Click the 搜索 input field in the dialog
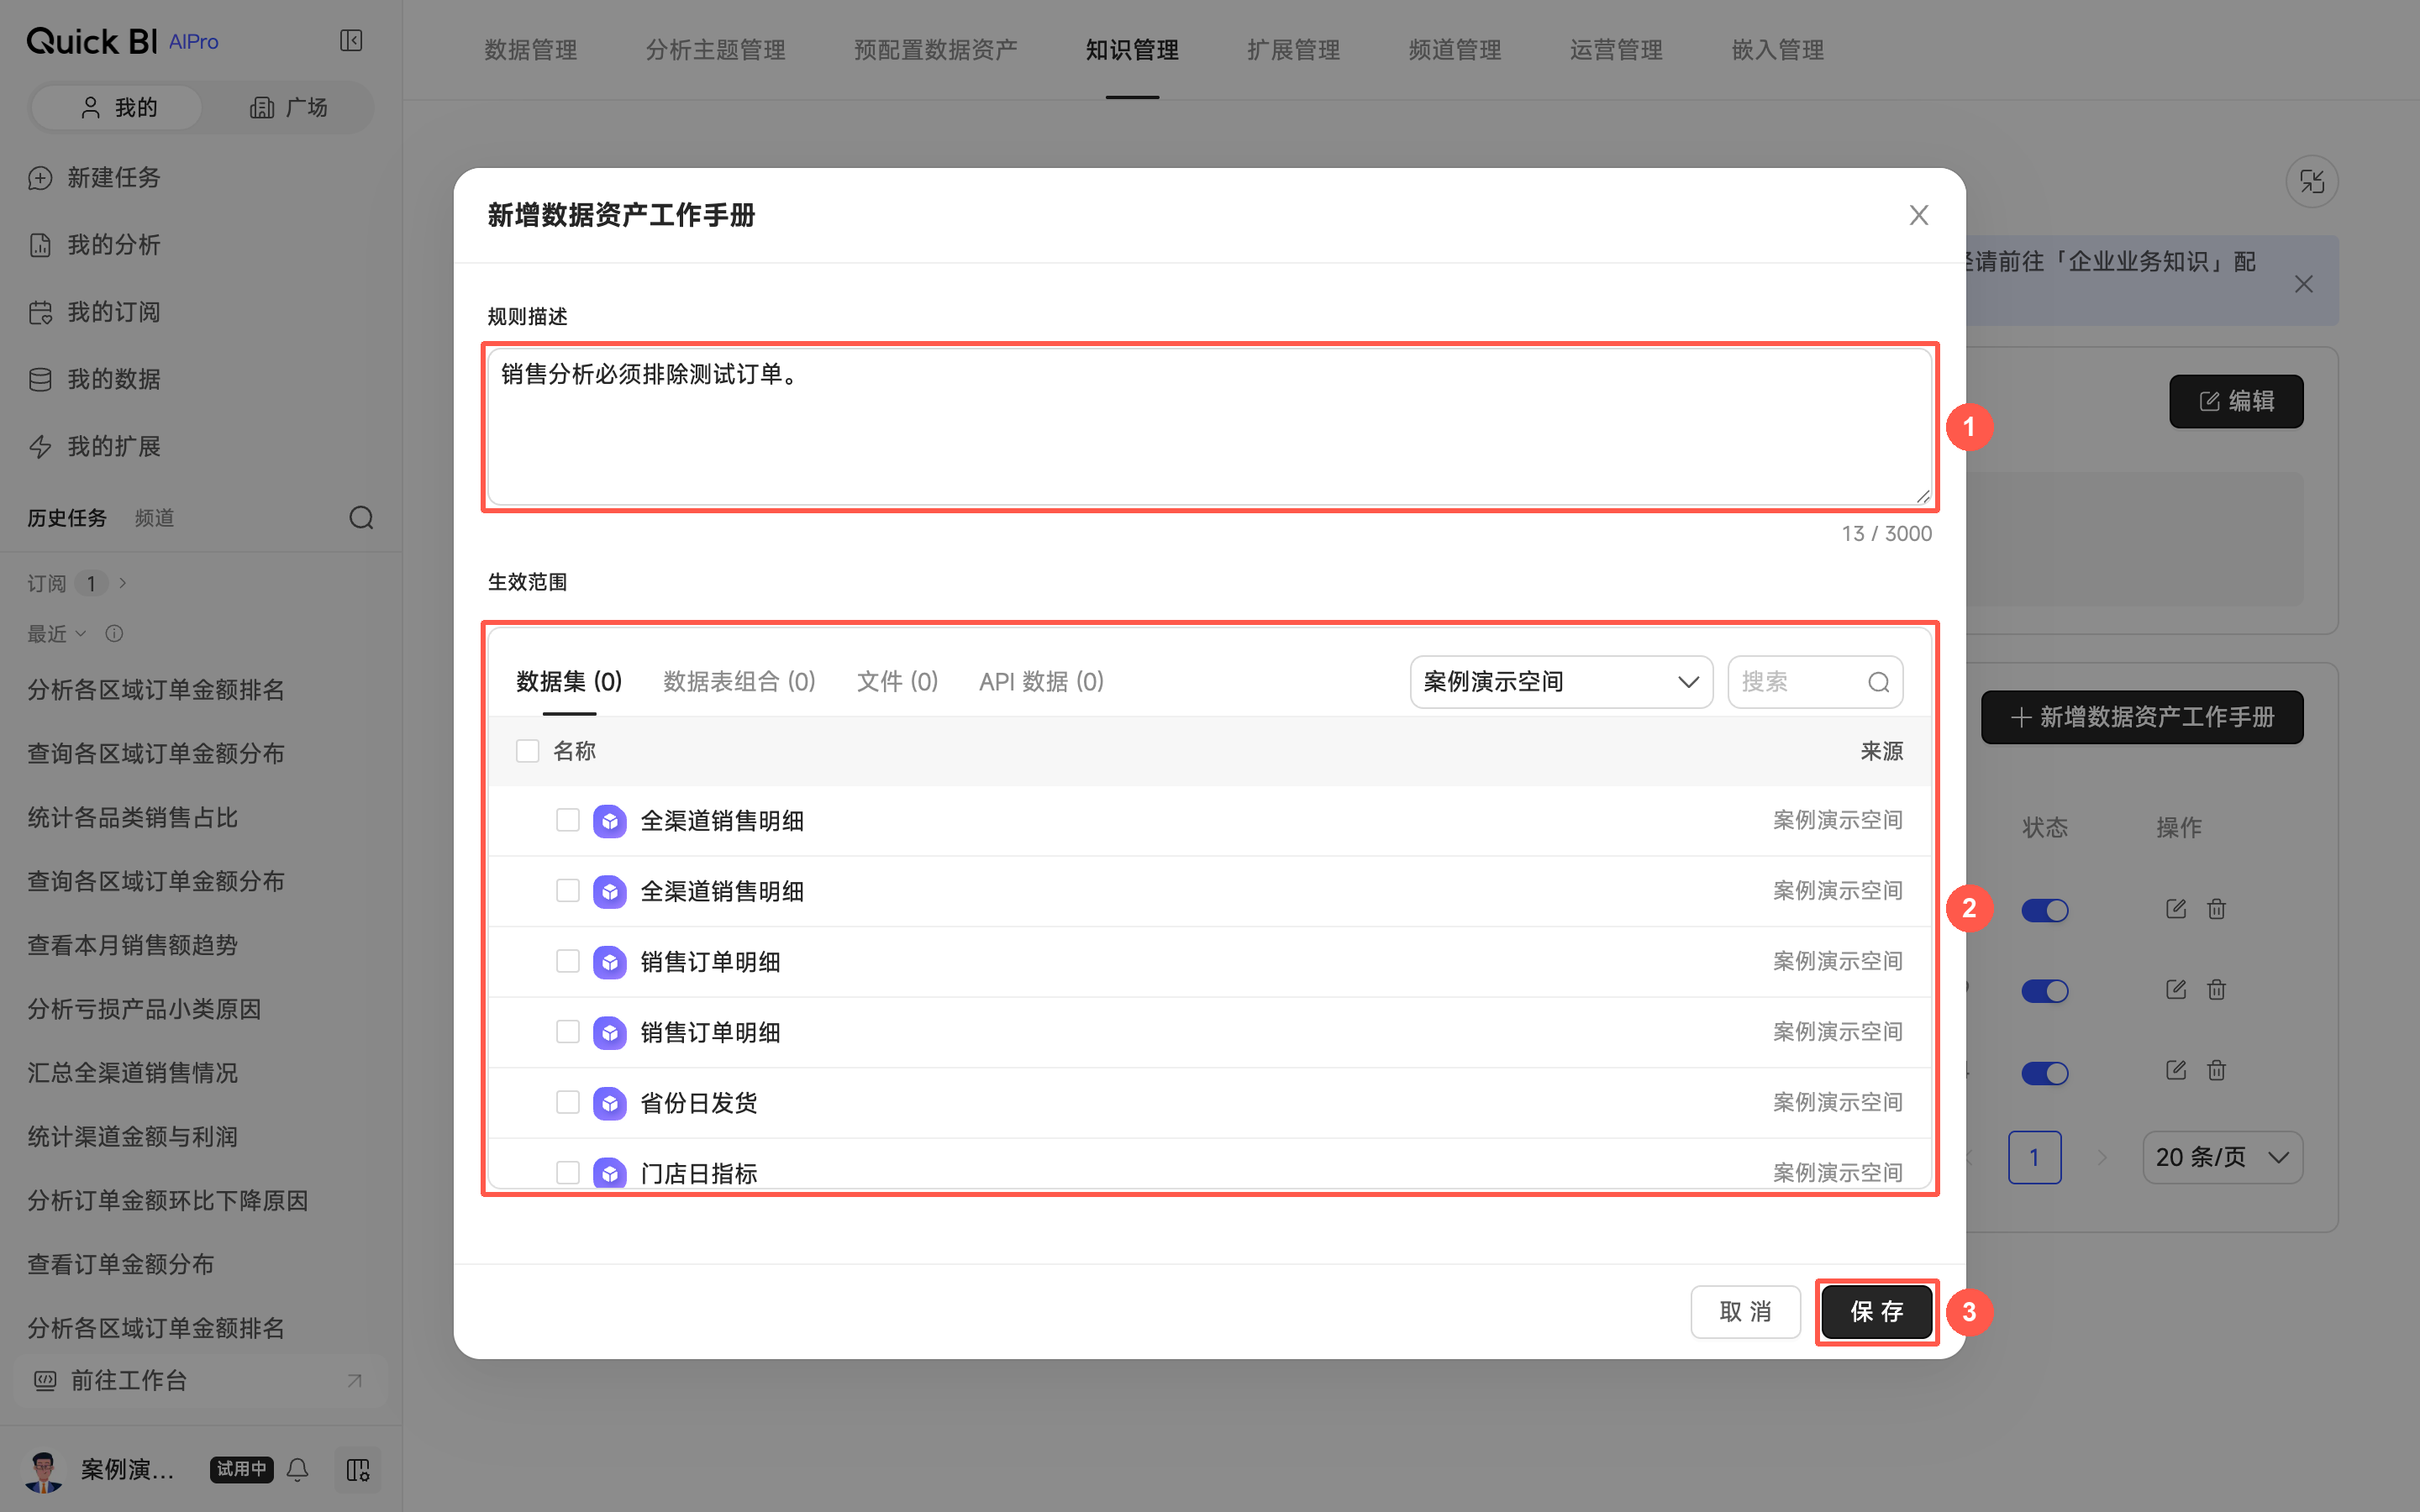 pos(1815,682)
